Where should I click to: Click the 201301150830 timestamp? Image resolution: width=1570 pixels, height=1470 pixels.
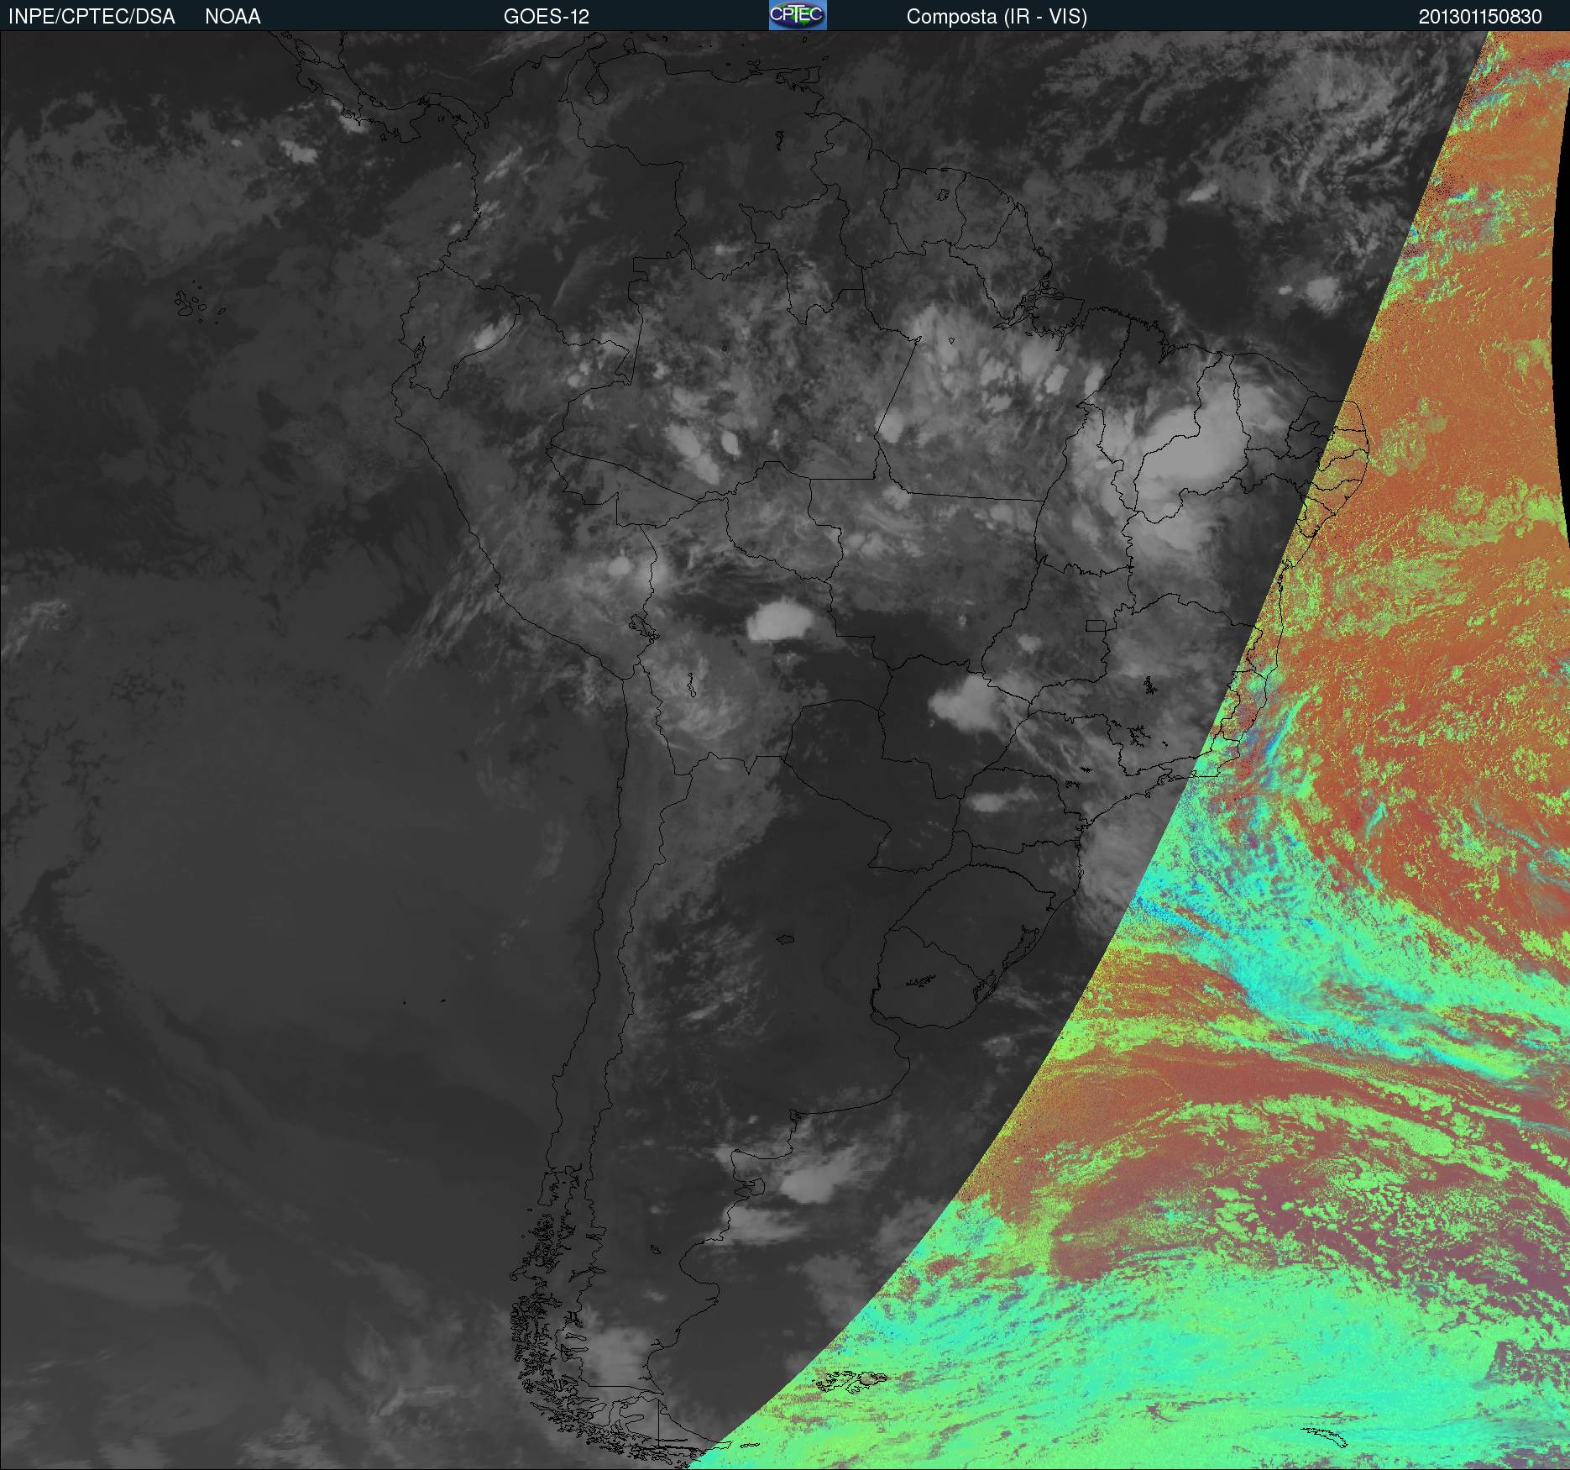(x=1480, y=17)
